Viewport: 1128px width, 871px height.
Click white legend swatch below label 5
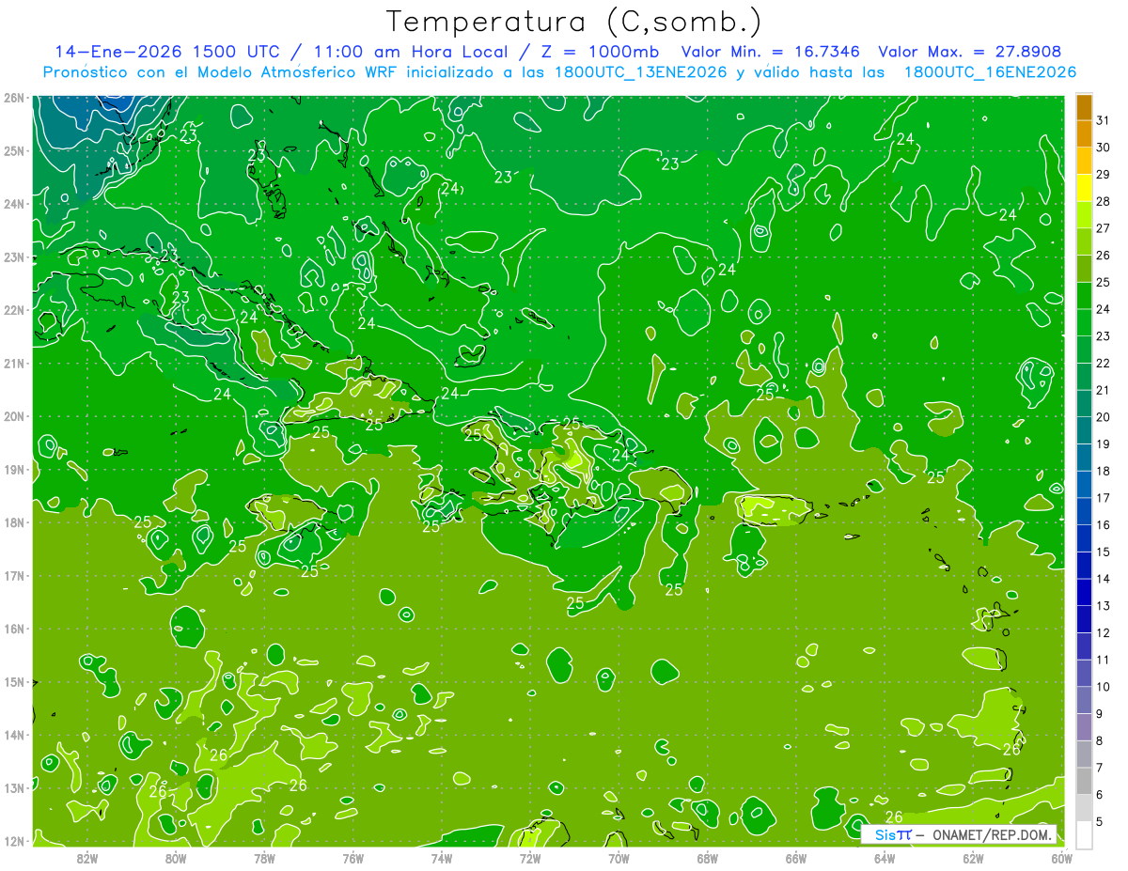[x=1085, y=834]
